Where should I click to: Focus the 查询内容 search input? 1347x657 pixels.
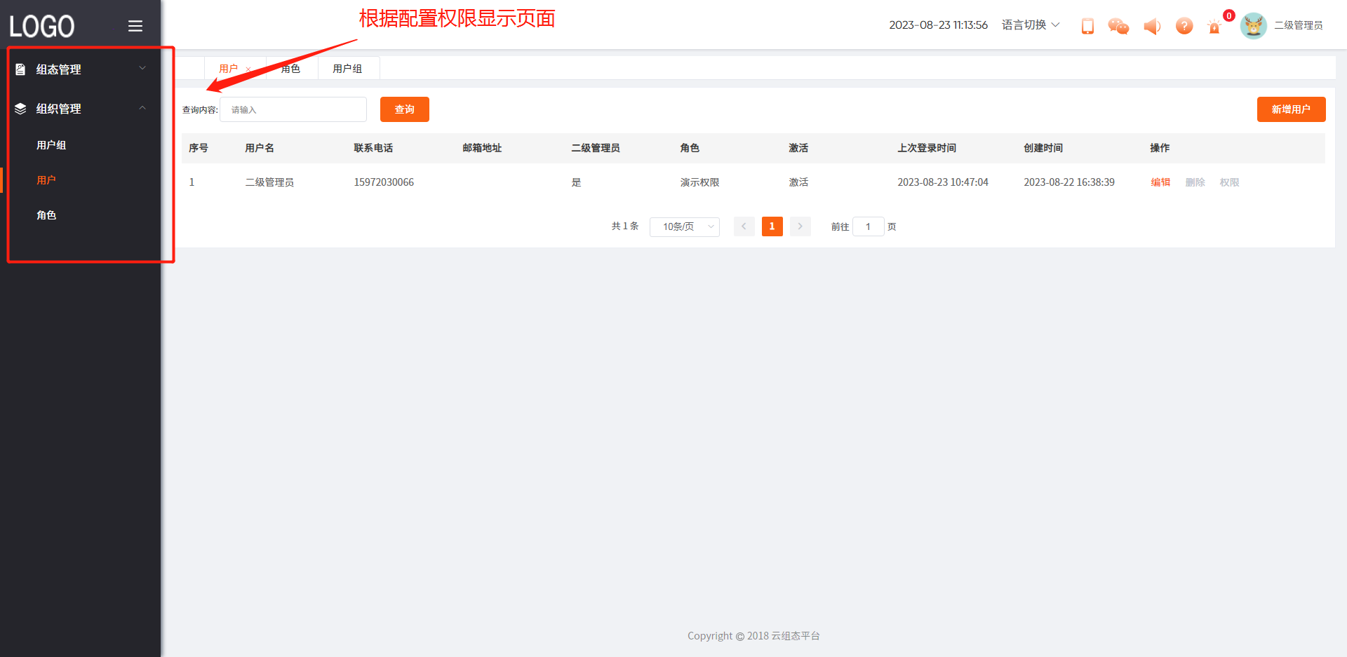293,109
